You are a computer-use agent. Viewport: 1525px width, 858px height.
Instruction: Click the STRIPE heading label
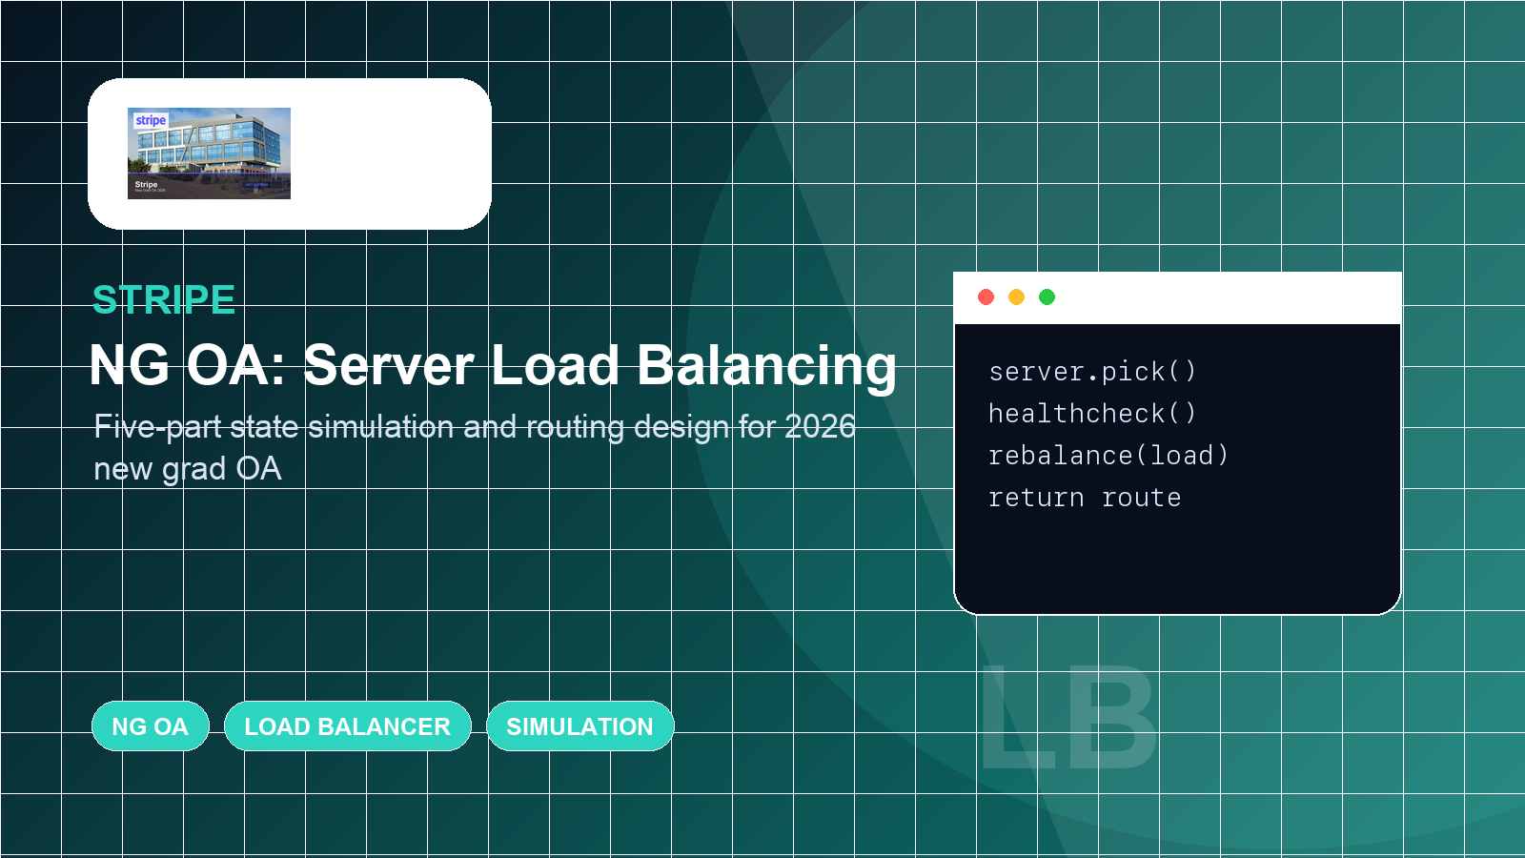164,300
